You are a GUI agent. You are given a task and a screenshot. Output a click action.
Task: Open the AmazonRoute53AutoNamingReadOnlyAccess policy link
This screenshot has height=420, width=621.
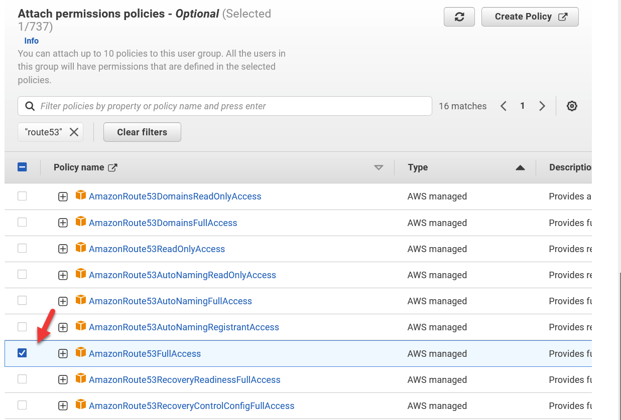click(x=182, y=275)
